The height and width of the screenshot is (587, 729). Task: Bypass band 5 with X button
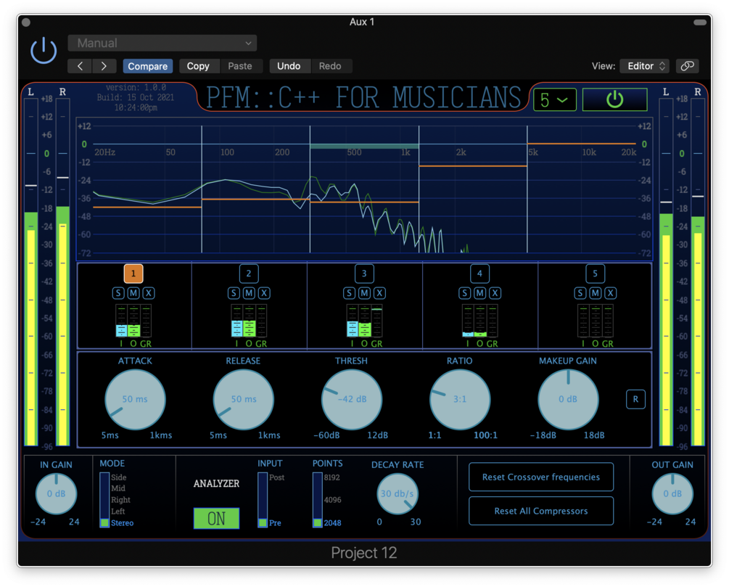[611, 293]
